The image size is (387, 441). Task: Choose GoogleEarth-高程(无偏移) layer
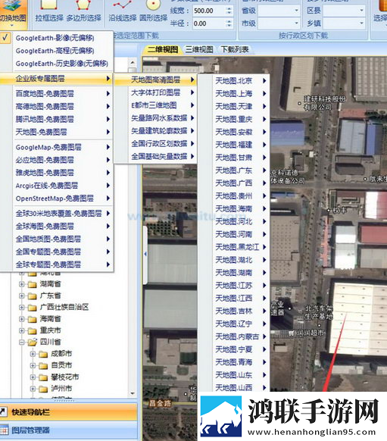click(56, 51)
